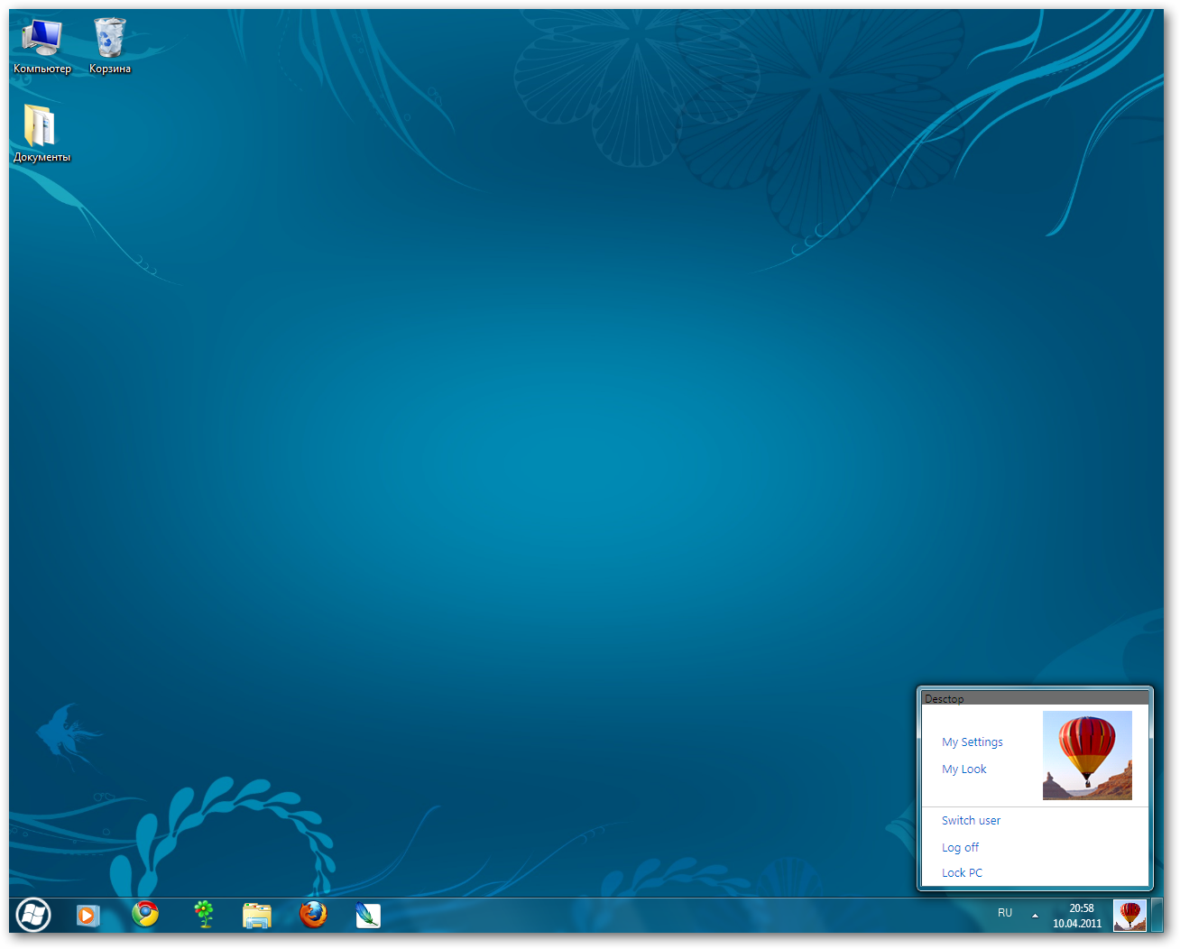
Task: Launch Windows Media Player from taskbar
Action: pyautogui.click(x=88, y=915)
